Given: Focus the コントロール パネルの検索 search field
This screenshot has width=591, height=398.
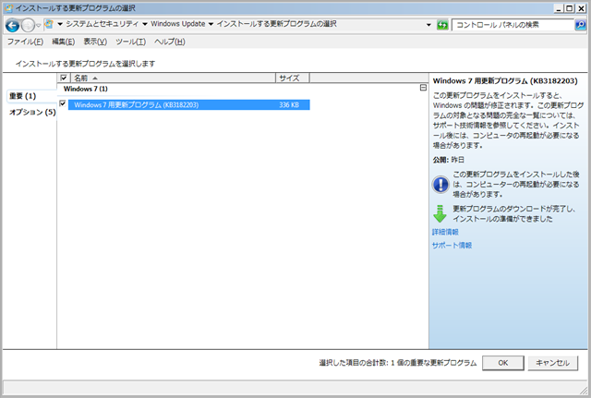Looking at the screenshot, I should pyautogui.click(x=513, y=25).
